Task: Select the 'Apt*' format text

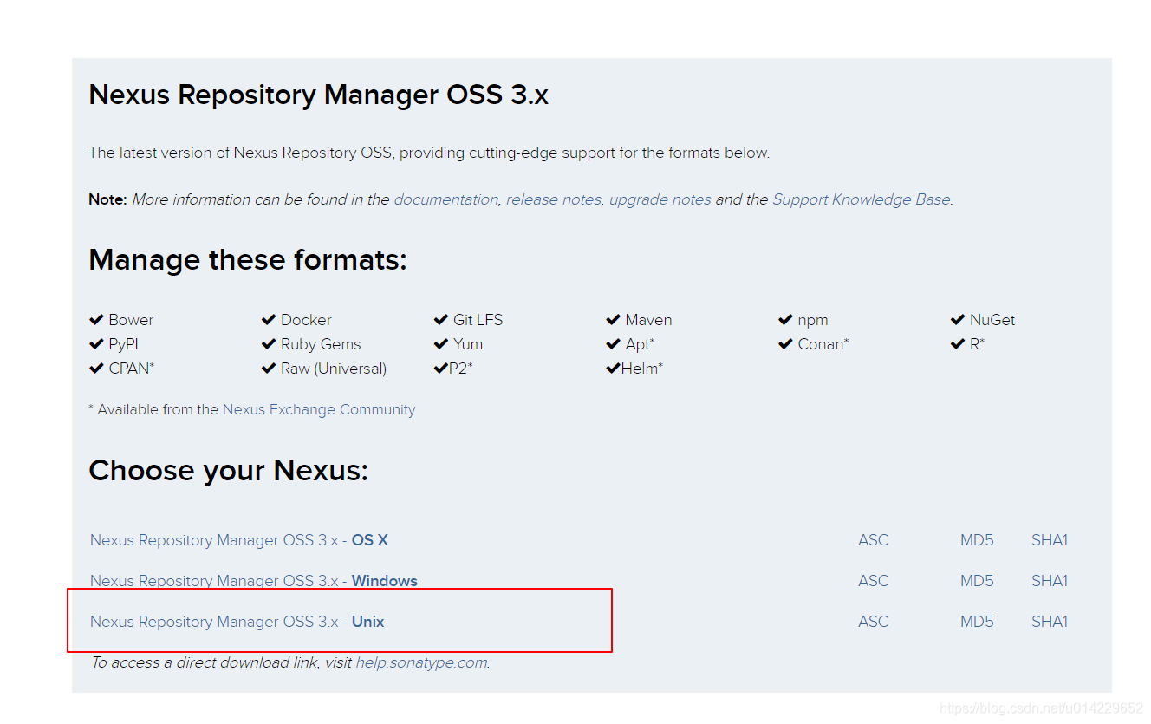Action: pyautogui.click(x=641, y=344)
